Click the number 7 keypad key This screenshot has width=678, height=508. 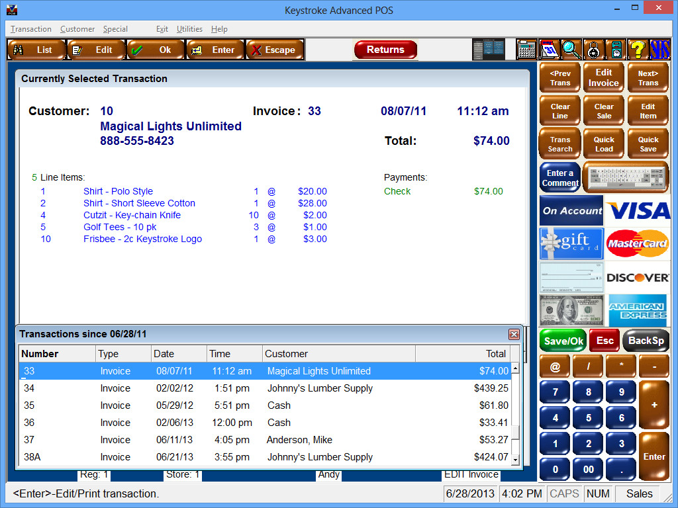coord(555,392)
